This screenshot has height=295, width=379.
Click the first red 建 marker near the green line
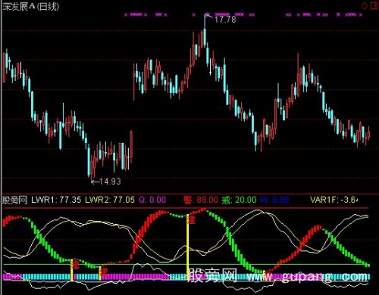pyautogui.click(x=75, y=265)
